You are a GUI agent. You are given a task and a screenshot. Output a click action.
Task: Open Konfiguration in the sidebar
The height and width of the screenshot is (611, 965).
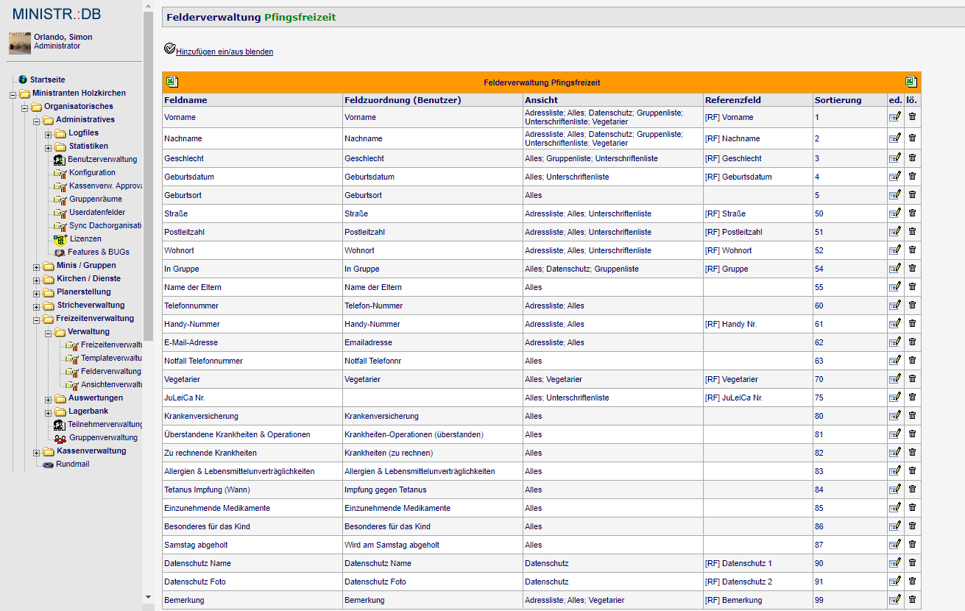(92, 172)
